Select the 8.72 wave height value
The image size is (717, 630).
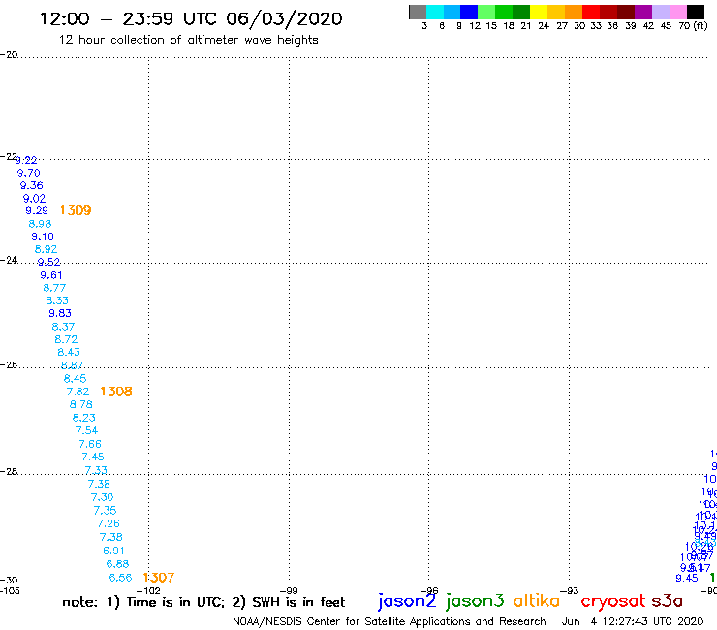(66, 339)
